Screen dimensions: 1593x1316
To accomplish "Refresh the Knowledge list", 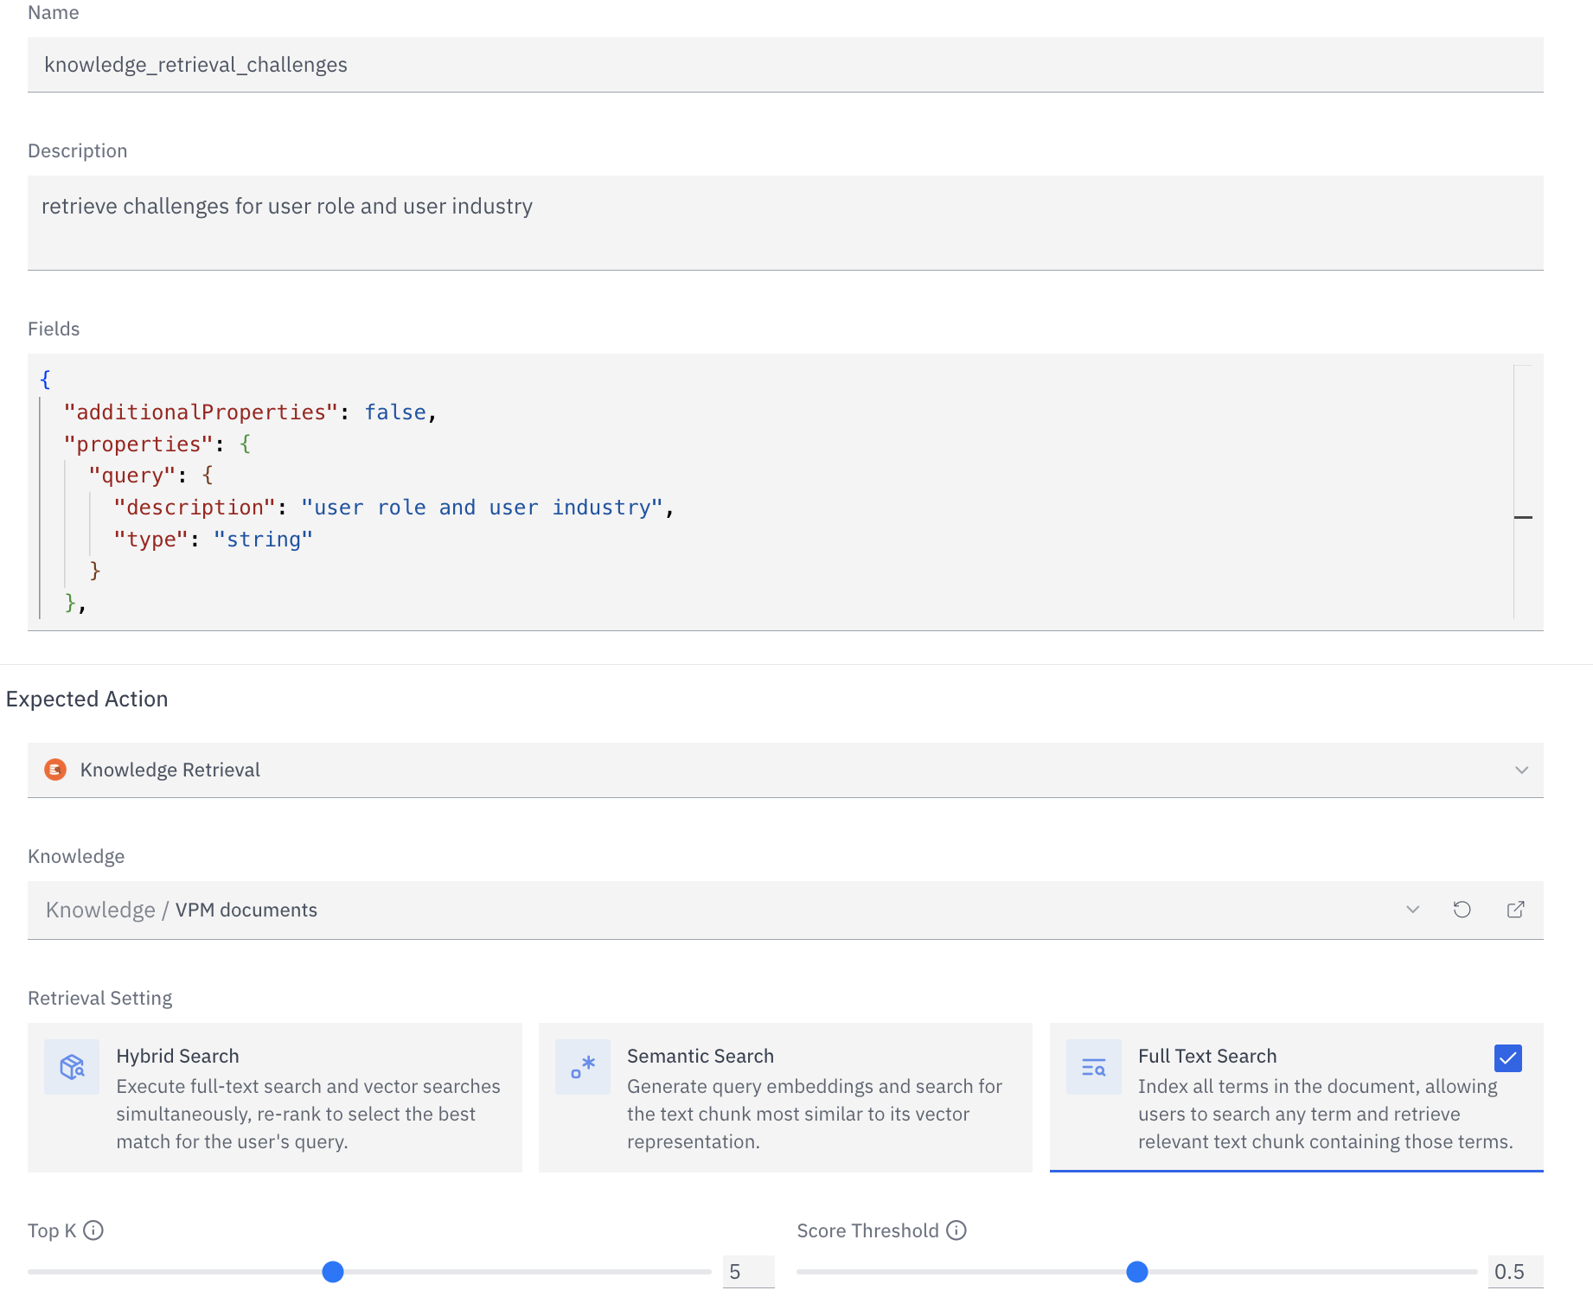I will [1462, 910].
